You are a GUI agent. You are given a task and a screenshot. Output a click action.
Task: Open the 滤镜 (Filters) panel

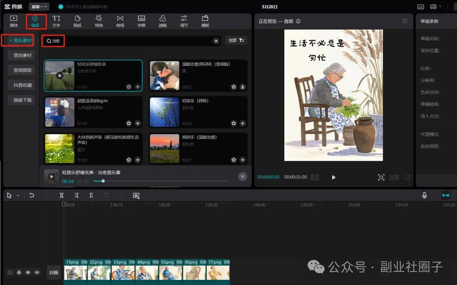coord(162,21)
